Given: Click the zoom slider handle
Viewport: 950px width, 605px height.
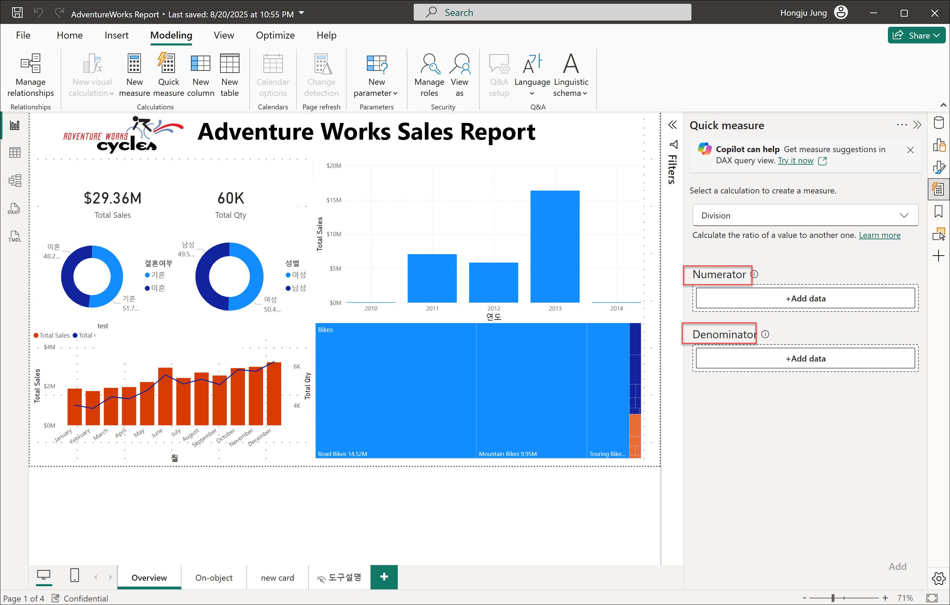Looking at the screenshot, I should pyautogui.click(x=833, y=598).
